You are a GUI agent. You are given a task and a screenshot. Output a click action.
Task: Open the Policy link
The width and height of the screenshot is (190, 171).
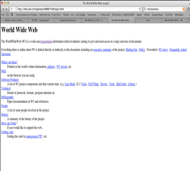click(142, 50)
